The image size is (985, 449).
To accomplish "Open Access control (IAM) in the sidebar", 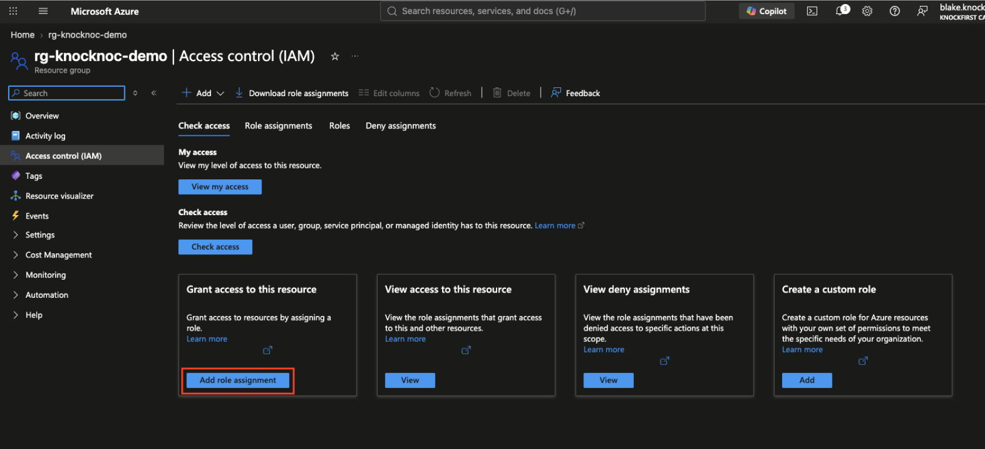I will (x=82, y=156).
